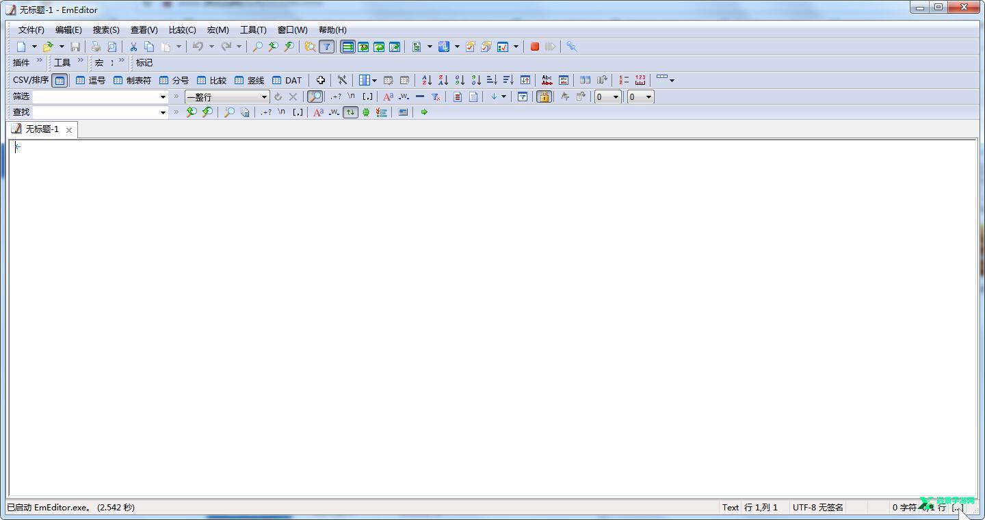The width and height of the screenshot is (985, 520).
Task: Open the 一整行 filter scope dropdown
Action: pos(265,96)
